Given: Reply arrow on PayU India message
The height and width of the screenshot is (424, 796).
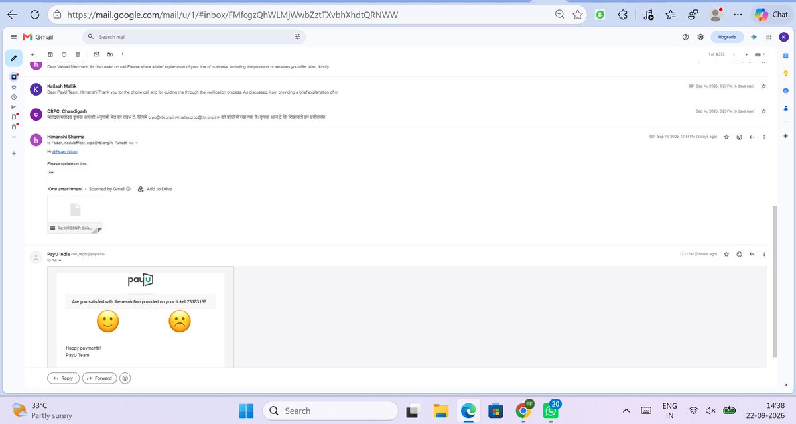Looking at the screenshot, I should pos(752,254).
